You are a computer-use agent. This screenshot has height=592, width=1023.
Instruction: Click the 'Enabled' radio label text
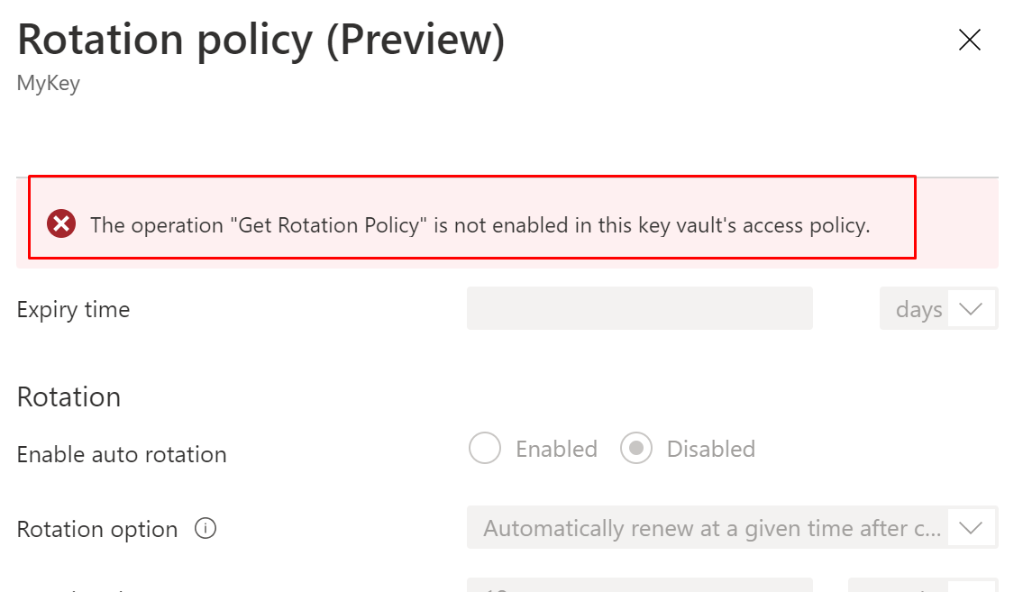coord(556,449)
